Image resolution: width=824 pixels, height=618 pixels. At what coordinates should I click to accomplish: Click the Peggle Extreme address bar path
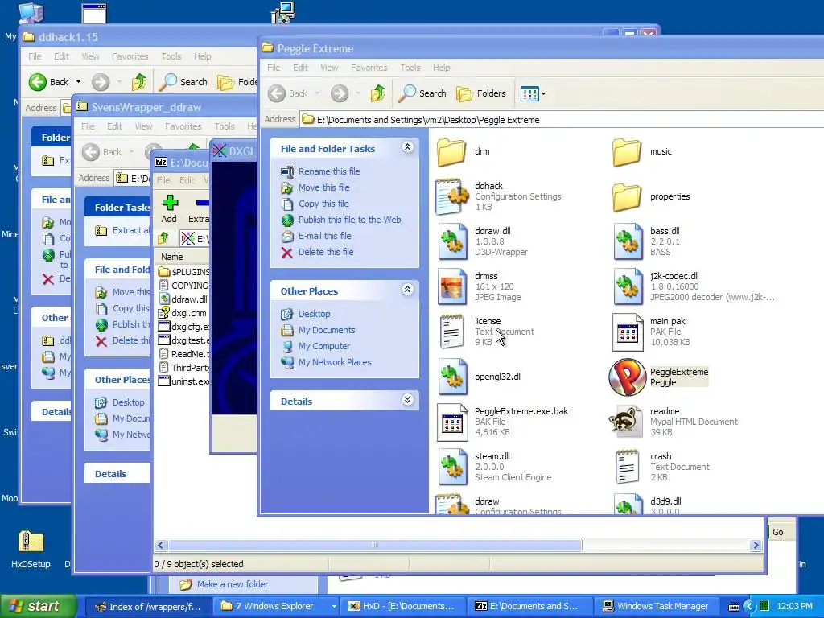(x=428, y=120)
